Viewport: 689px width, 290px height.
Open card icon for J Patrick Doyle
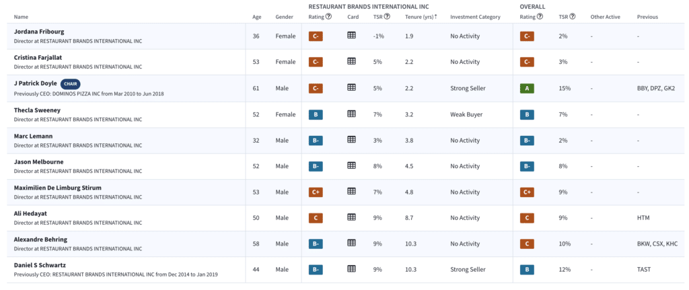pos(351,88)
